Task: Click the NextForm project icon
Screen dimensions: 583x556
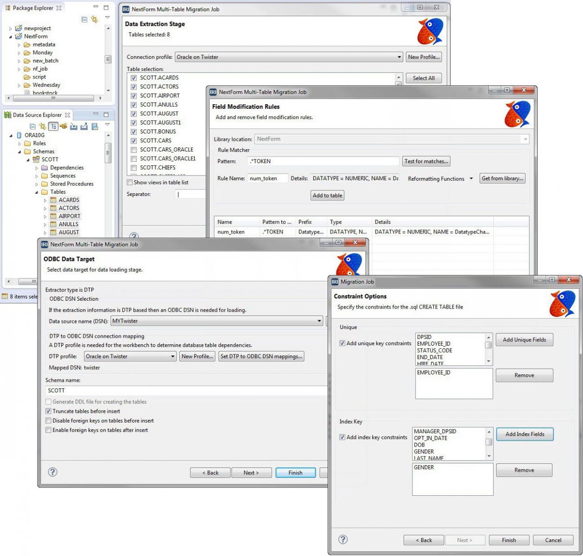Action: pos(19,36)
